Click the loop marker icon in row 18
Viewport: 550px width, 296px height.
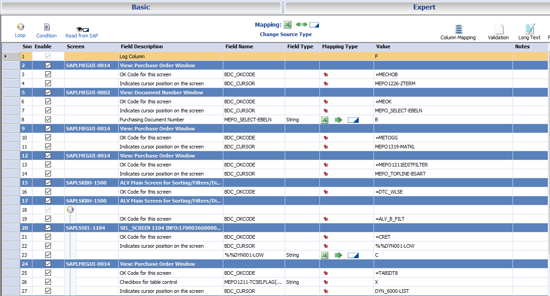point(70,210)
